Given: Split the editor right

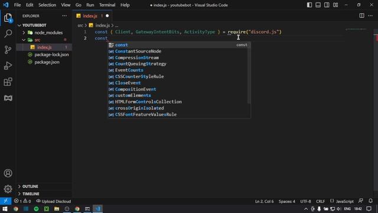Looking at the screenshot, I should (361, 16).
